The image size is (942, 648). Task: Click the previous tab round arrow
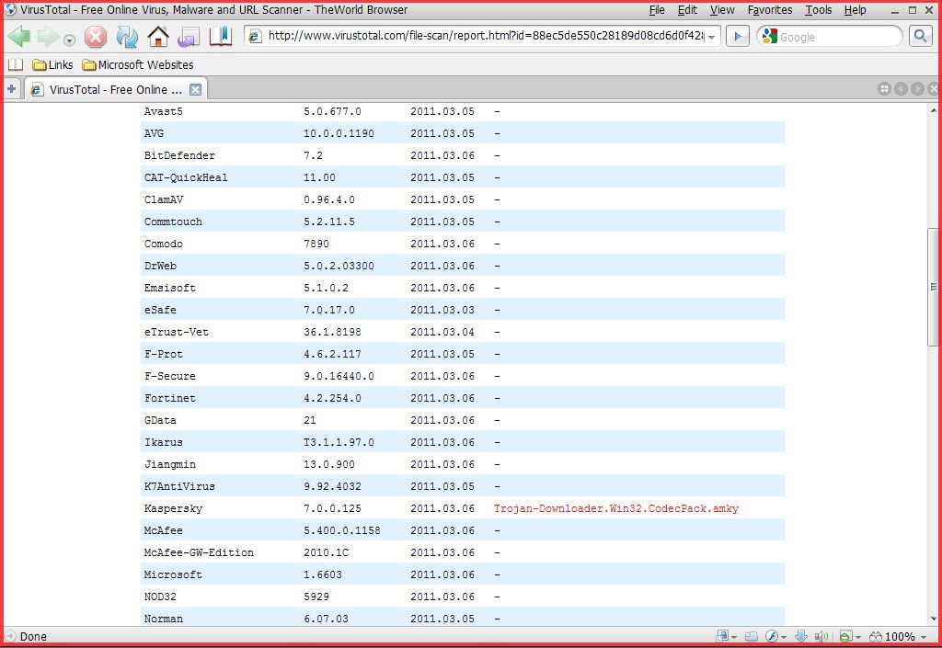point(901,89)
